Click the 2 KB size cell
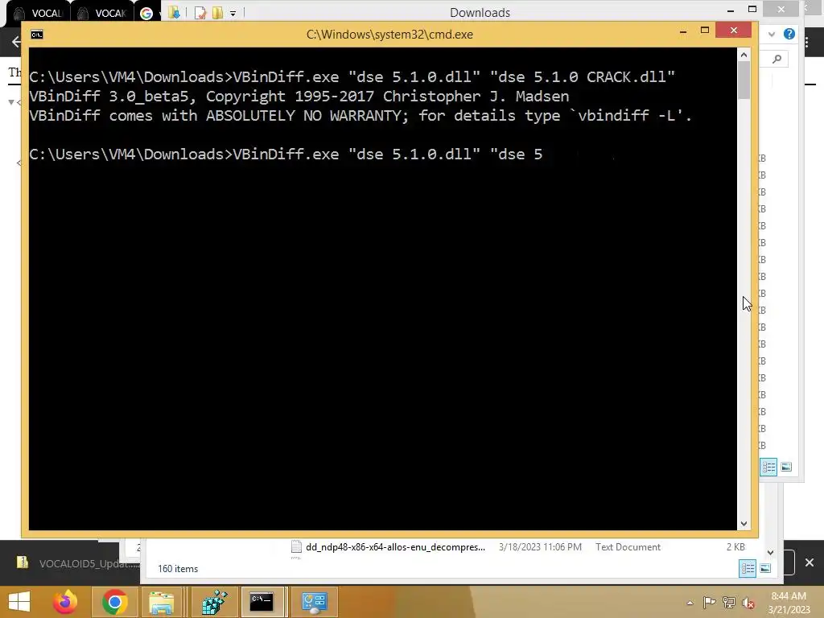 point(735,547)
